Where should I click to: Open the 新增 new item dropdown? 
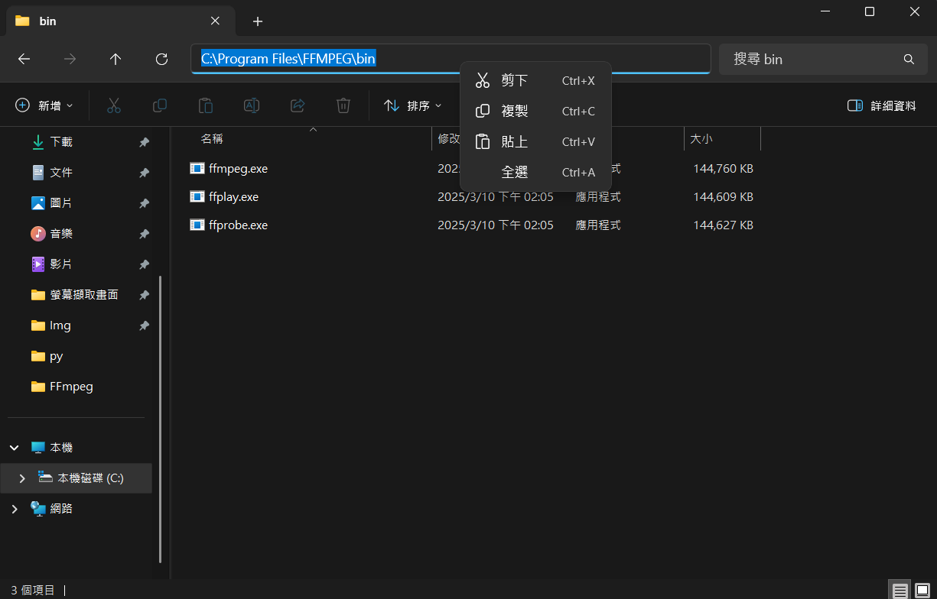pos(44,105)
